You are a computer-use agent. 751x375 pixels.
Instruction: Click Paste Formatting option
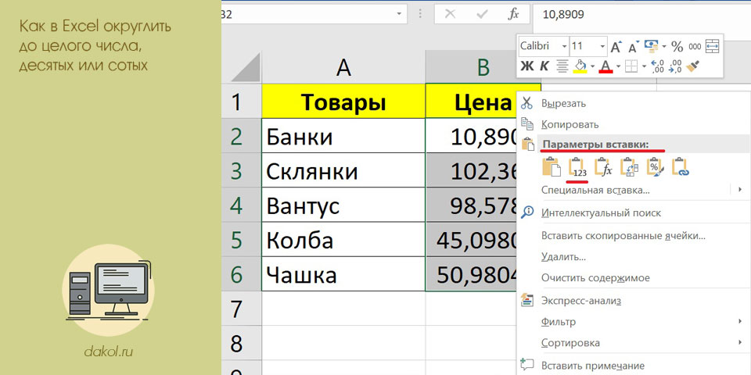[654, 167]
